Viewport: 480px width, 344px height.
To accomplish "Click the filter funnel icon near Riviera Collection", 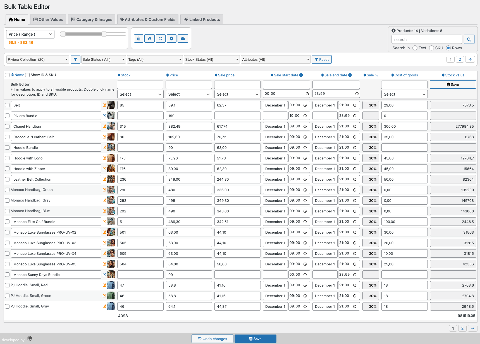I will point(75,59).
